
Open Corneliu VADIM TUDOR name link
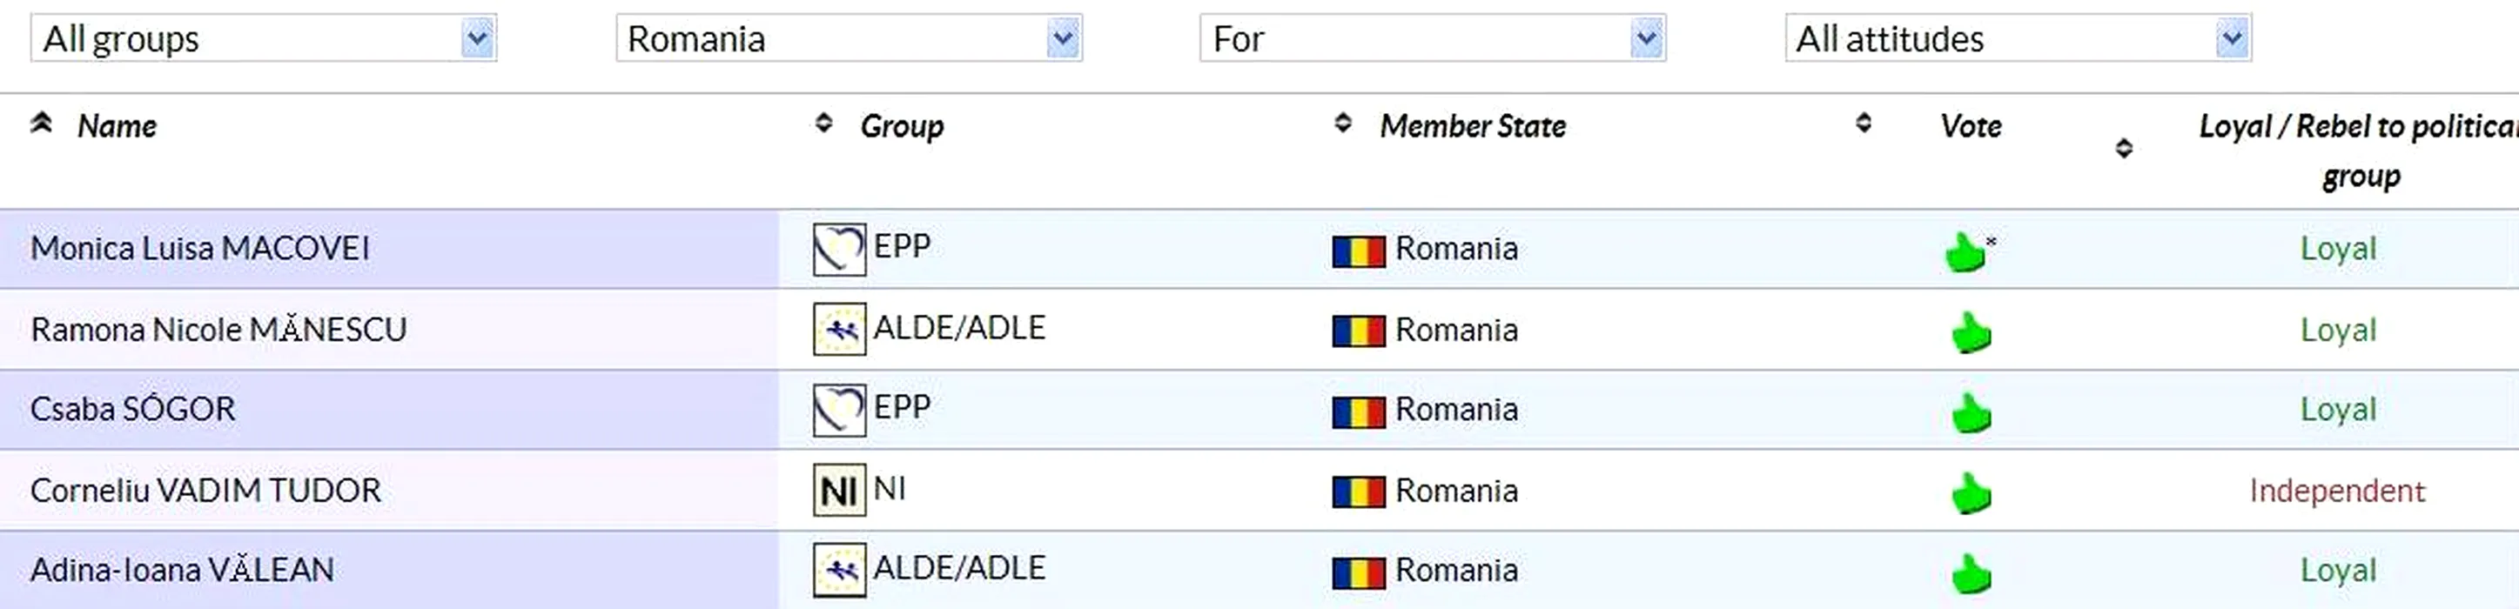click(205, 490)
